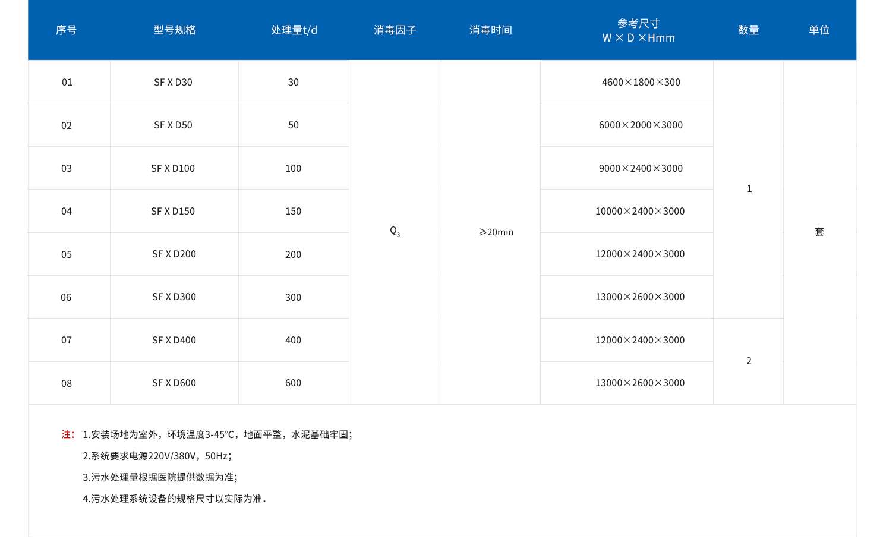Viewport: 880px width, 558px height.
Task: Select capacity value 30 in row 01
Action: 294,83
